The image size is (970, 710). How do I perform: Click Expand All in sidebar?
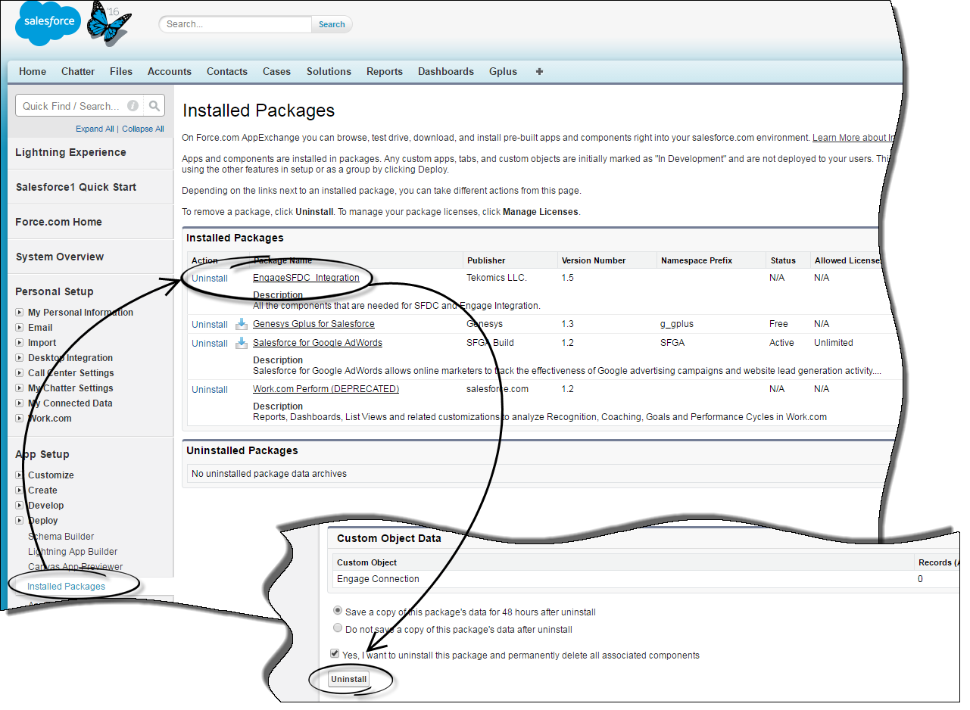coord(95,129)
